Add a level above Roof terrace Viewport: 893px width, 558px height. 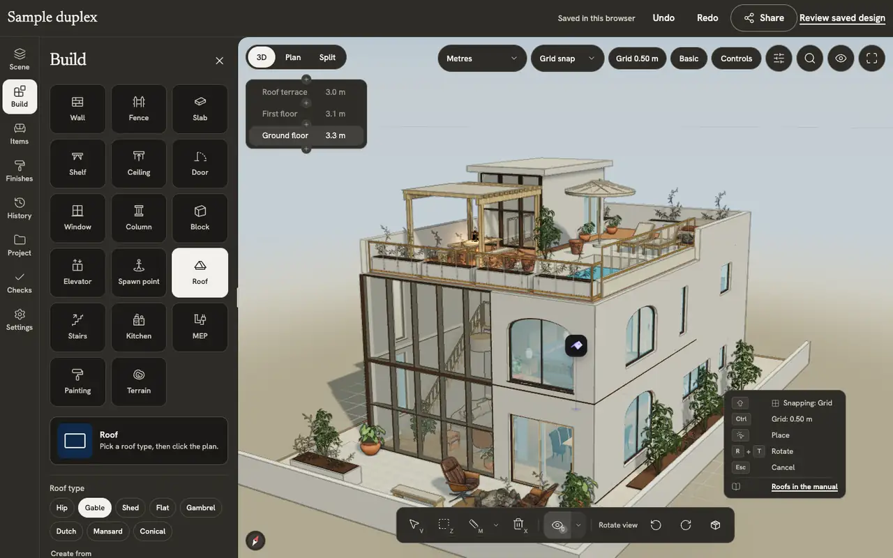(306, 80)
